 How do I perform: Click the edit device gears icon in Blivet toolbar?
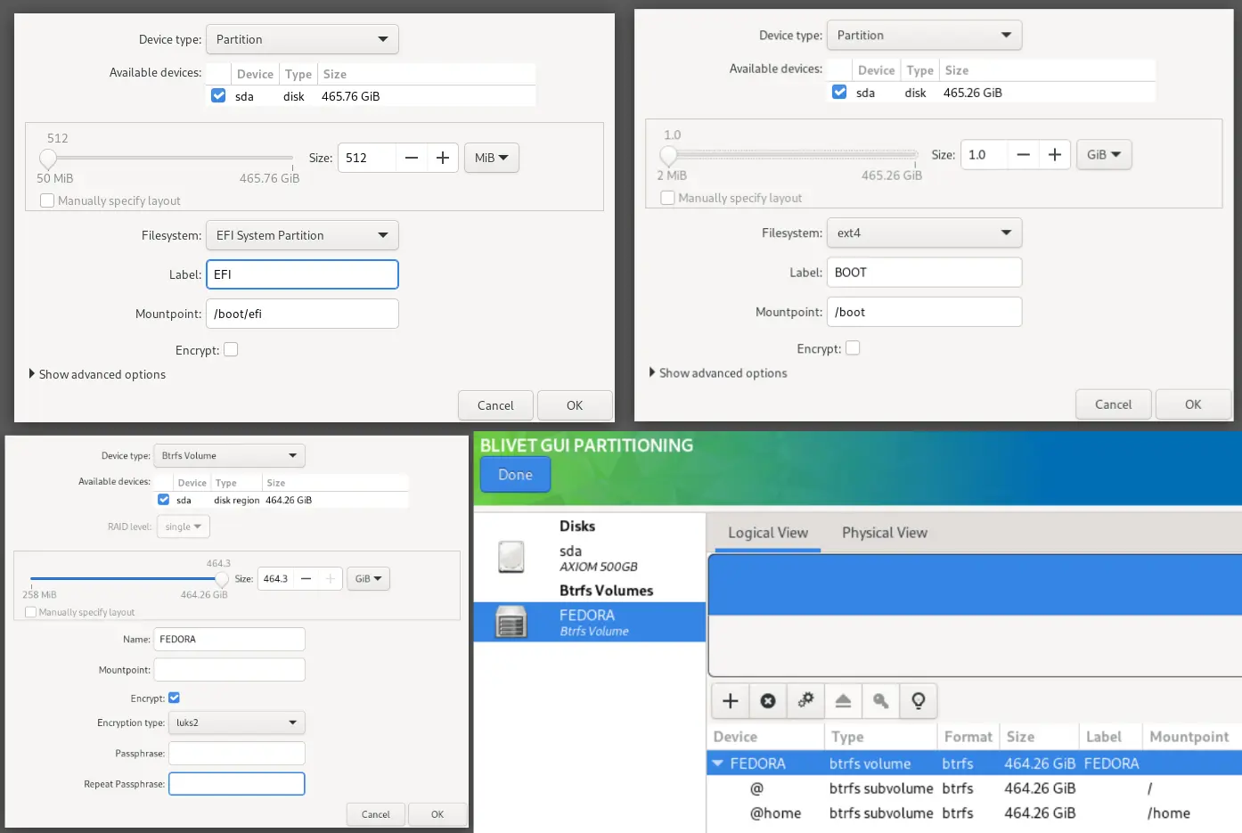(x=805, y=701)
